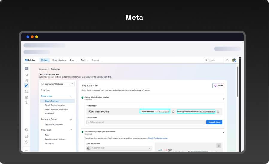Open notifications bell in top header
Viewport: 269px width, 164px height.
(227, 60)
